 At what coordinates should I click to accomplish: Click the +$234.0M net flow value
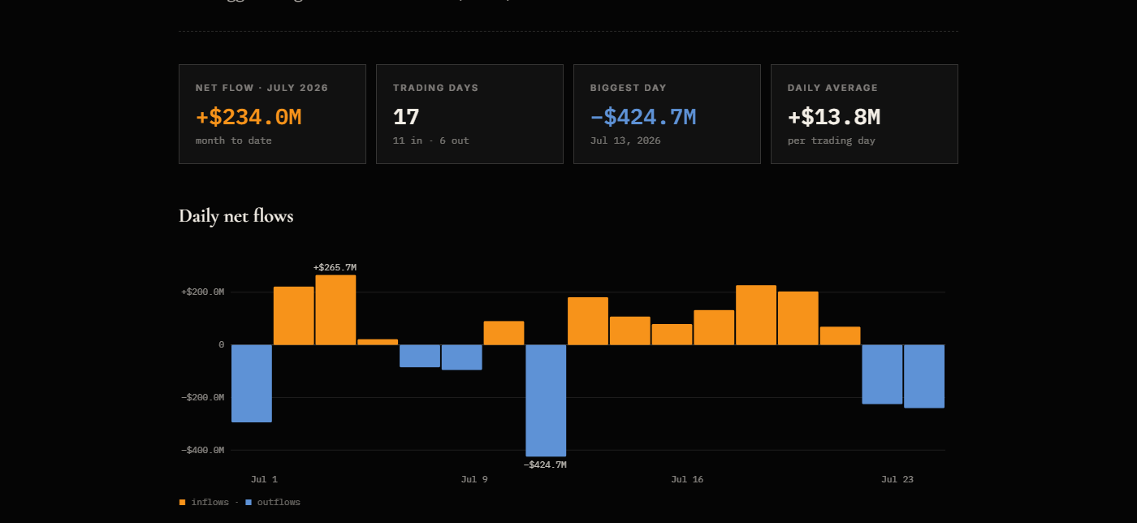[249, 117]
